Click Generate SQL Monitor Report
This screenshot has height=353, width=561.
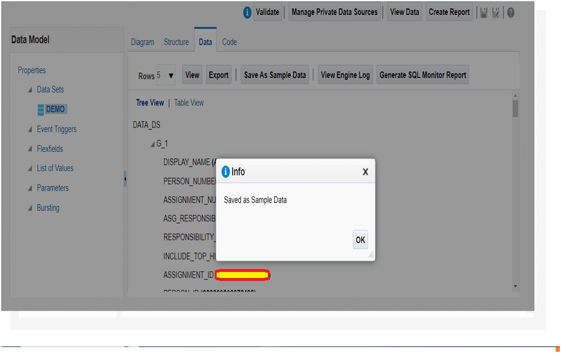pos(423,75)
